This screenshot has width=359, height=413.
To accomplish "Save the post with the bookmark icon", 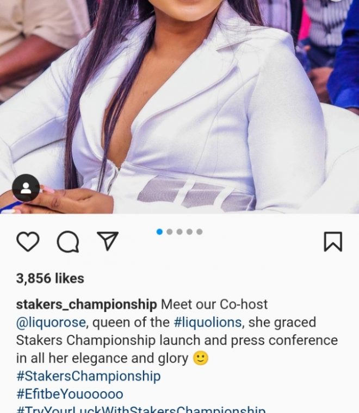I will [x=333, y=241].
